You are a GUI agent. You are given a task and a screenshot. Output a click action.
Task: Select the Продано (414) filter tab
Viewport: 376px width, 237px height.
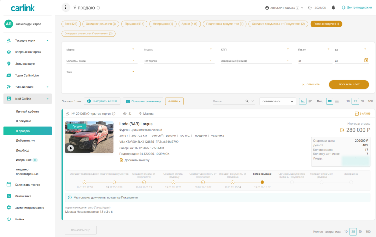point(134,24)
